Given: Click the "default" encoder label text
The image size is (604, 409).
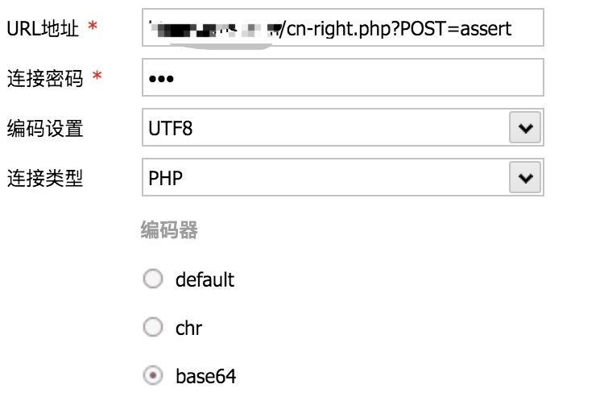Looking at the screenshot, I should pyautogui.click(x=205, y=279).
